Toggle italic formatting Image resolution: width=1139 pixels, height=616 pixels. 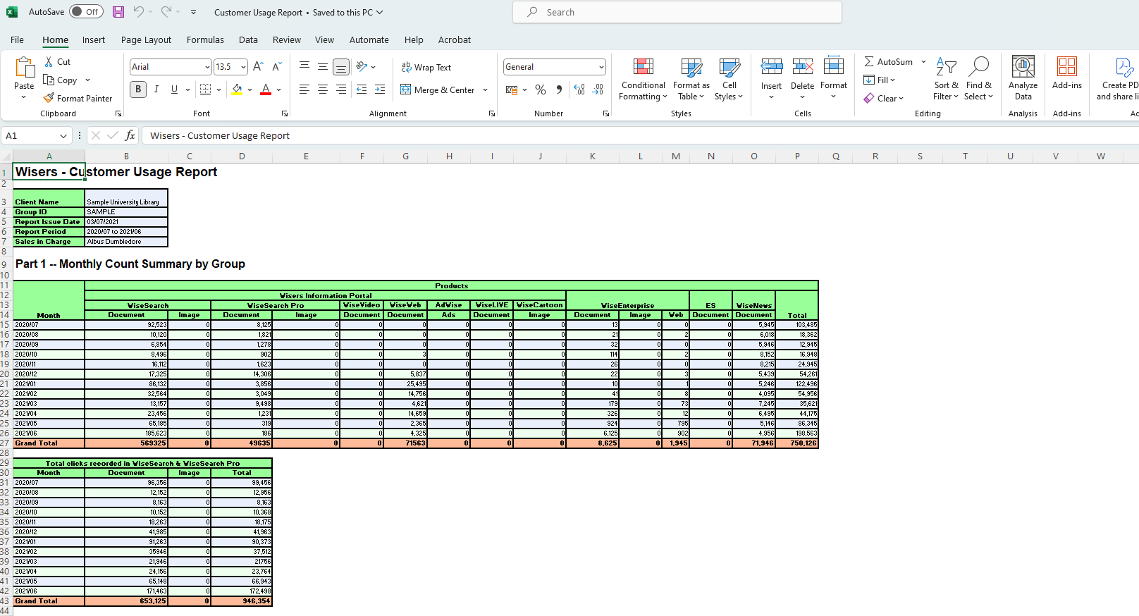156,90
